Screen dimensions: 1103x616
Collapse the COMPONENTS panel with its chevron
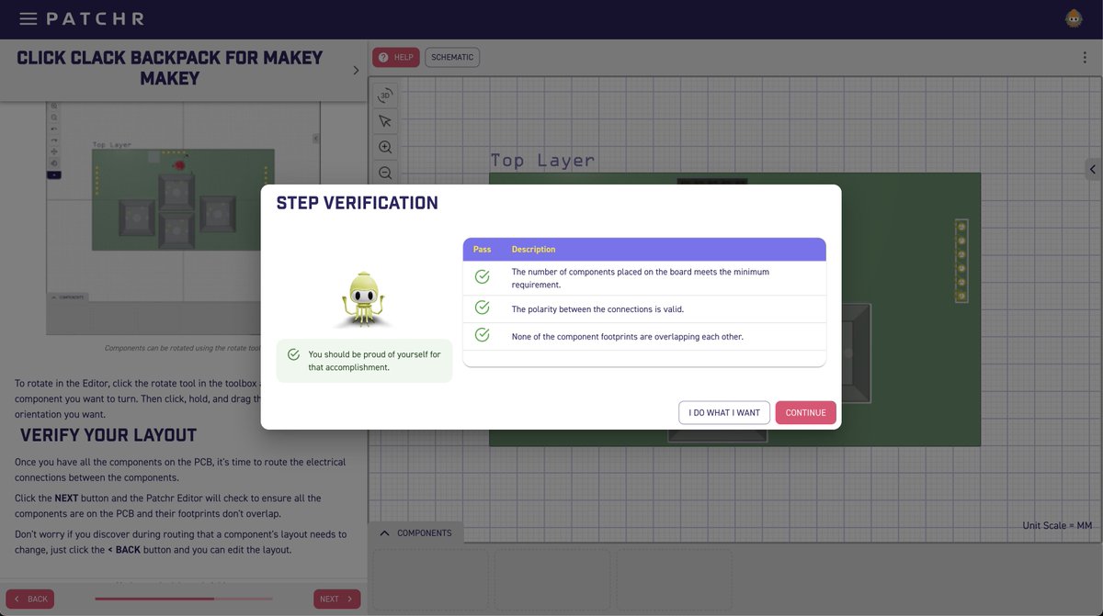pos(383,532)
